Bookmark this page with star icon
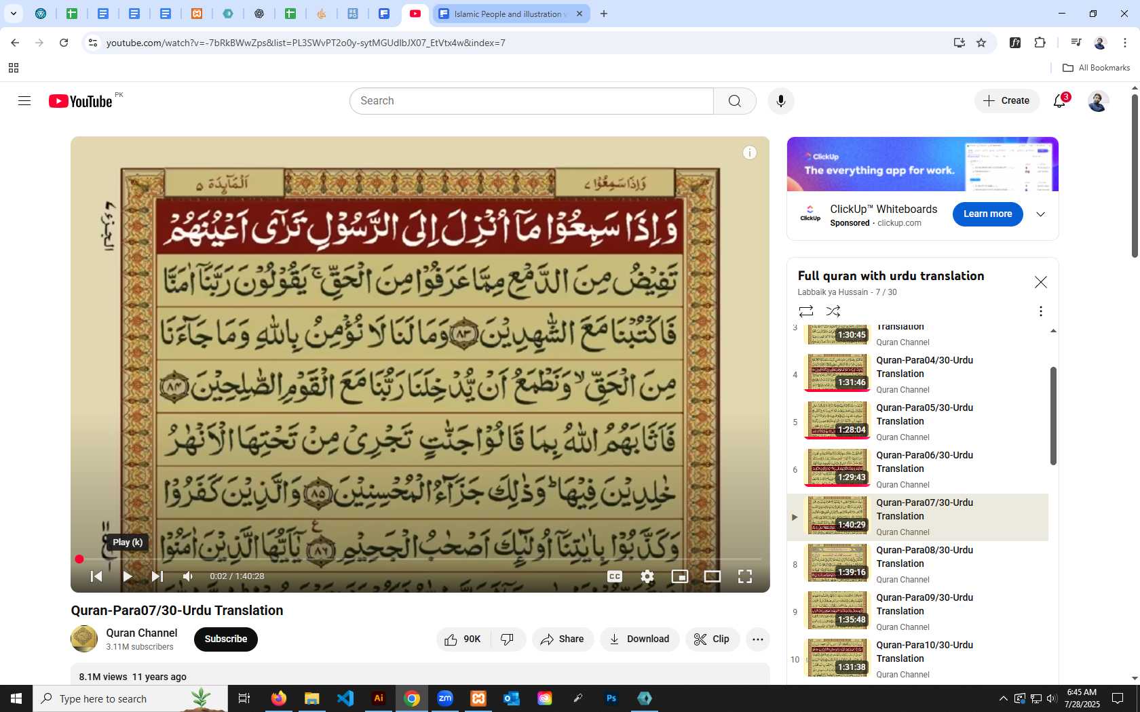 pyautogui.click(x=981, y=43)
